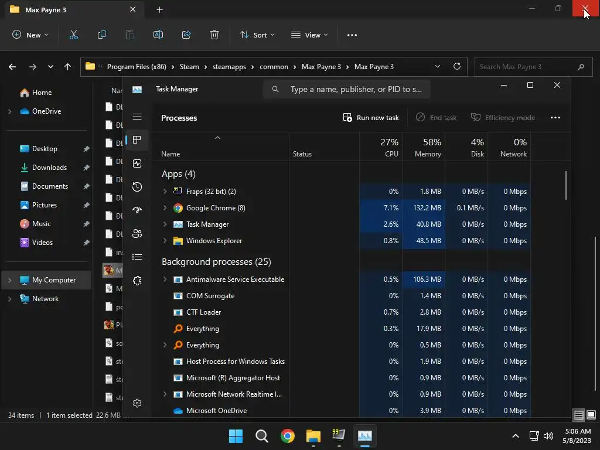Viewport: 600px width, 450px height.
Task: Open Explorer's See more (three dots) menu
Action: pos(352,35)
